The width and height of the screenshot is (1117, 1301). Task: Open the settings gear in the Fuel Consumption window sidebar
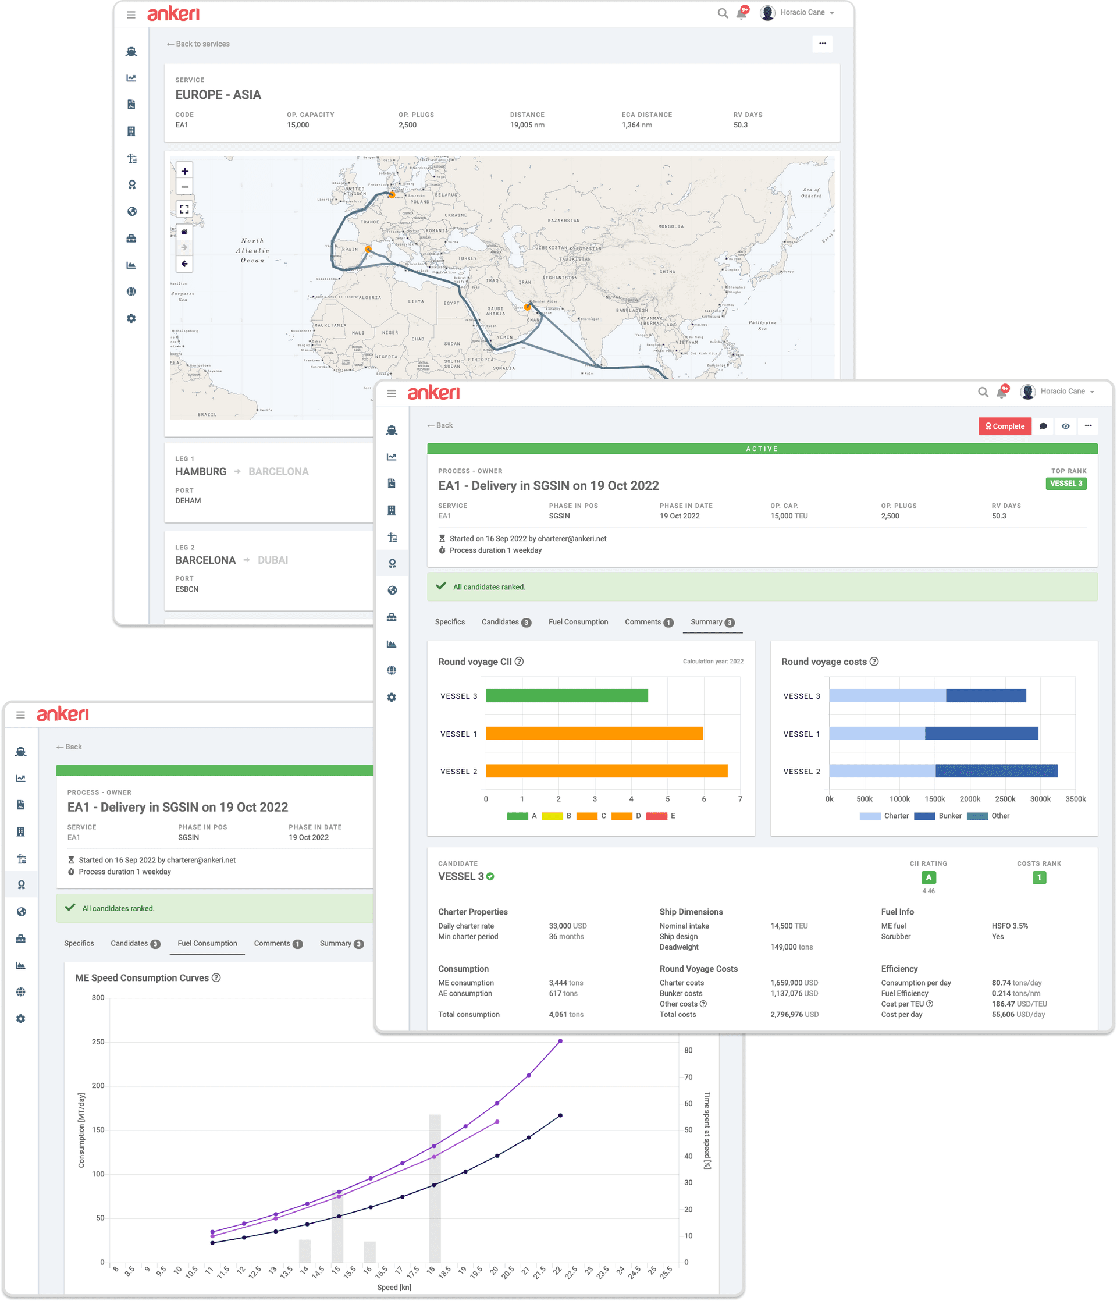point(21,1018)
